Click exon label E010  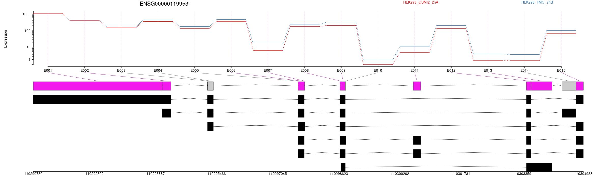378,71
